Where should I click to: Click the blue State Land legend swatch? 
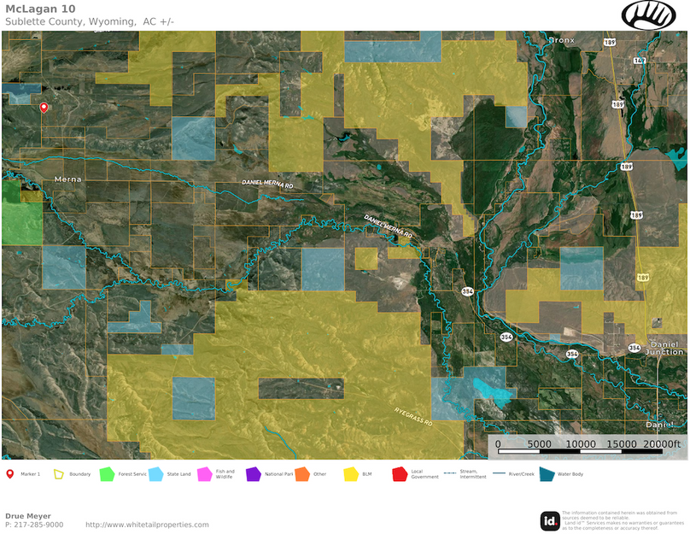tap(155, 473)
